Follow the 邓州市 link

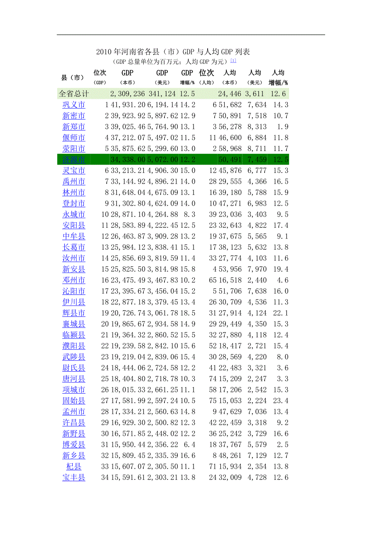[73, 280]
